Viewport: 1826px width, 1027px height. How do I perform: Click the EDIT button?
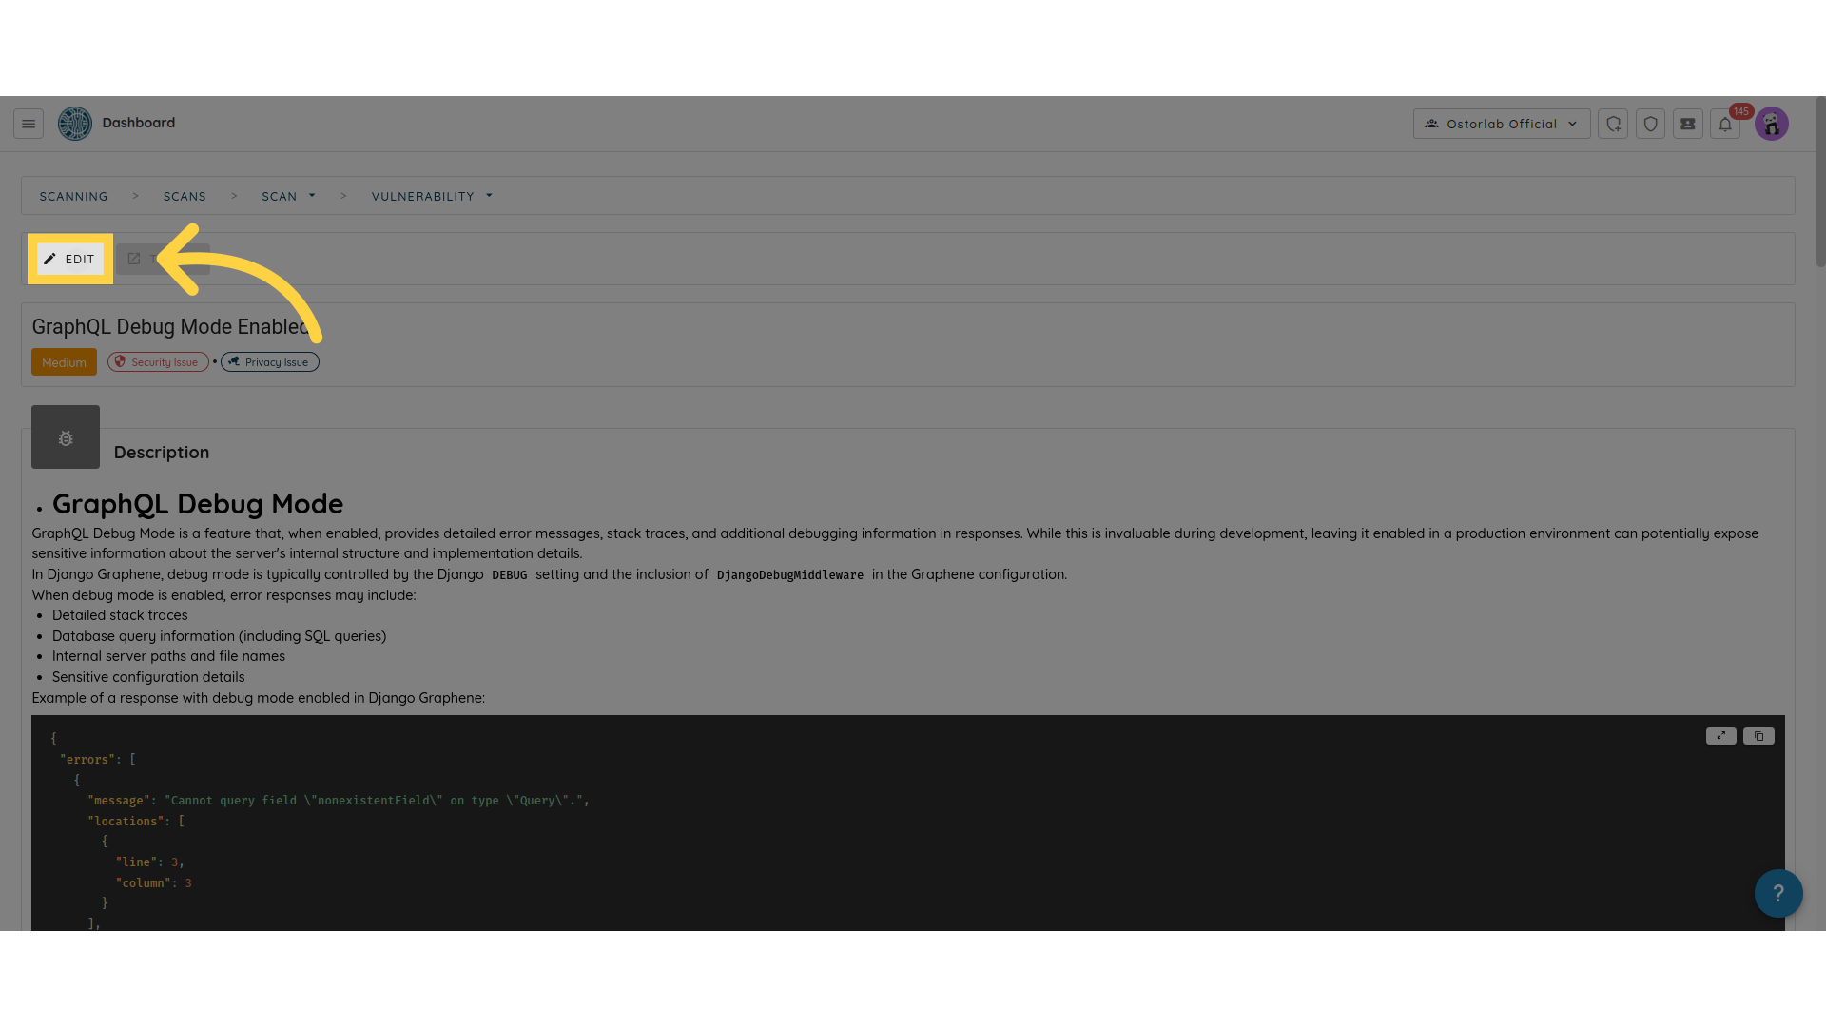pyautogui.click(x=70, y=259)
